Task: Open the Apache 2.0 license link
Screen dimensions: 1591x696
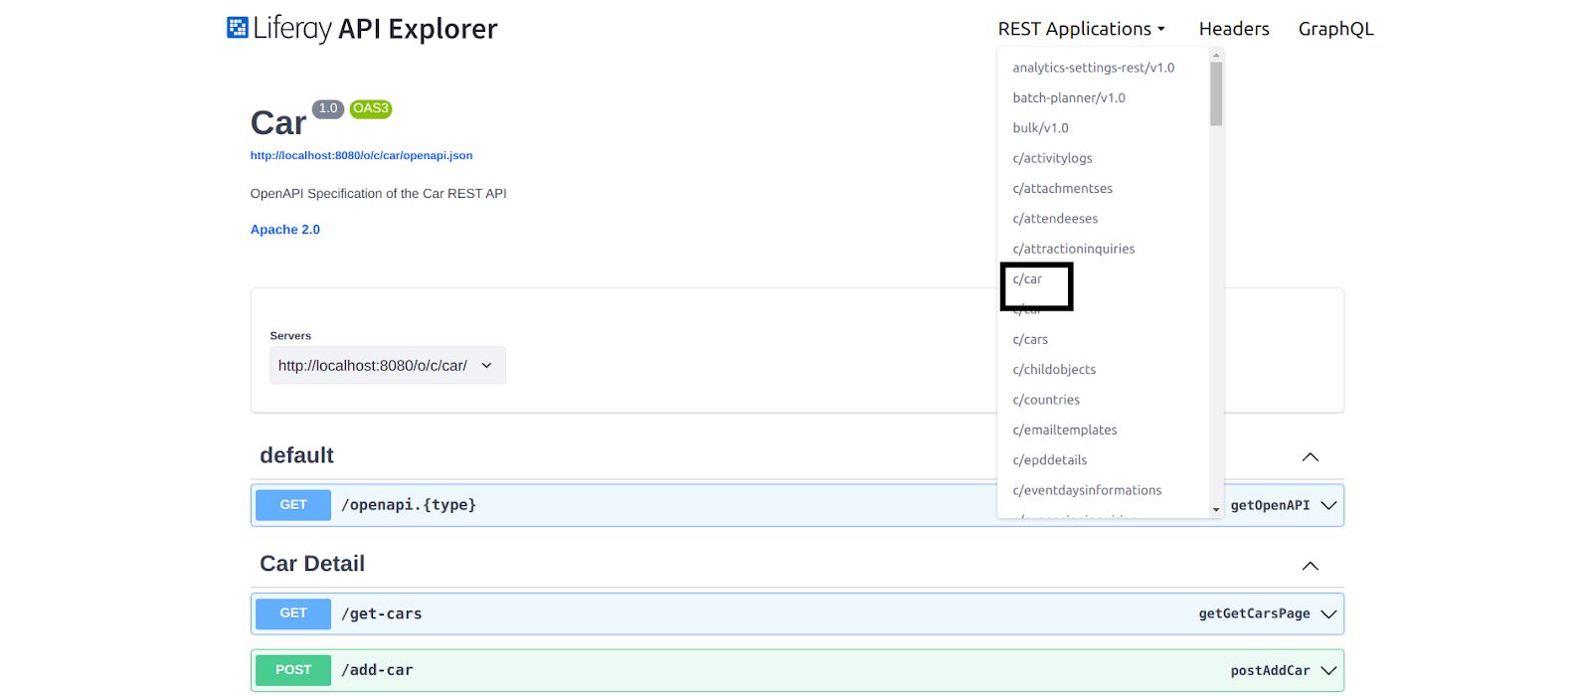Action: [285, 230]
